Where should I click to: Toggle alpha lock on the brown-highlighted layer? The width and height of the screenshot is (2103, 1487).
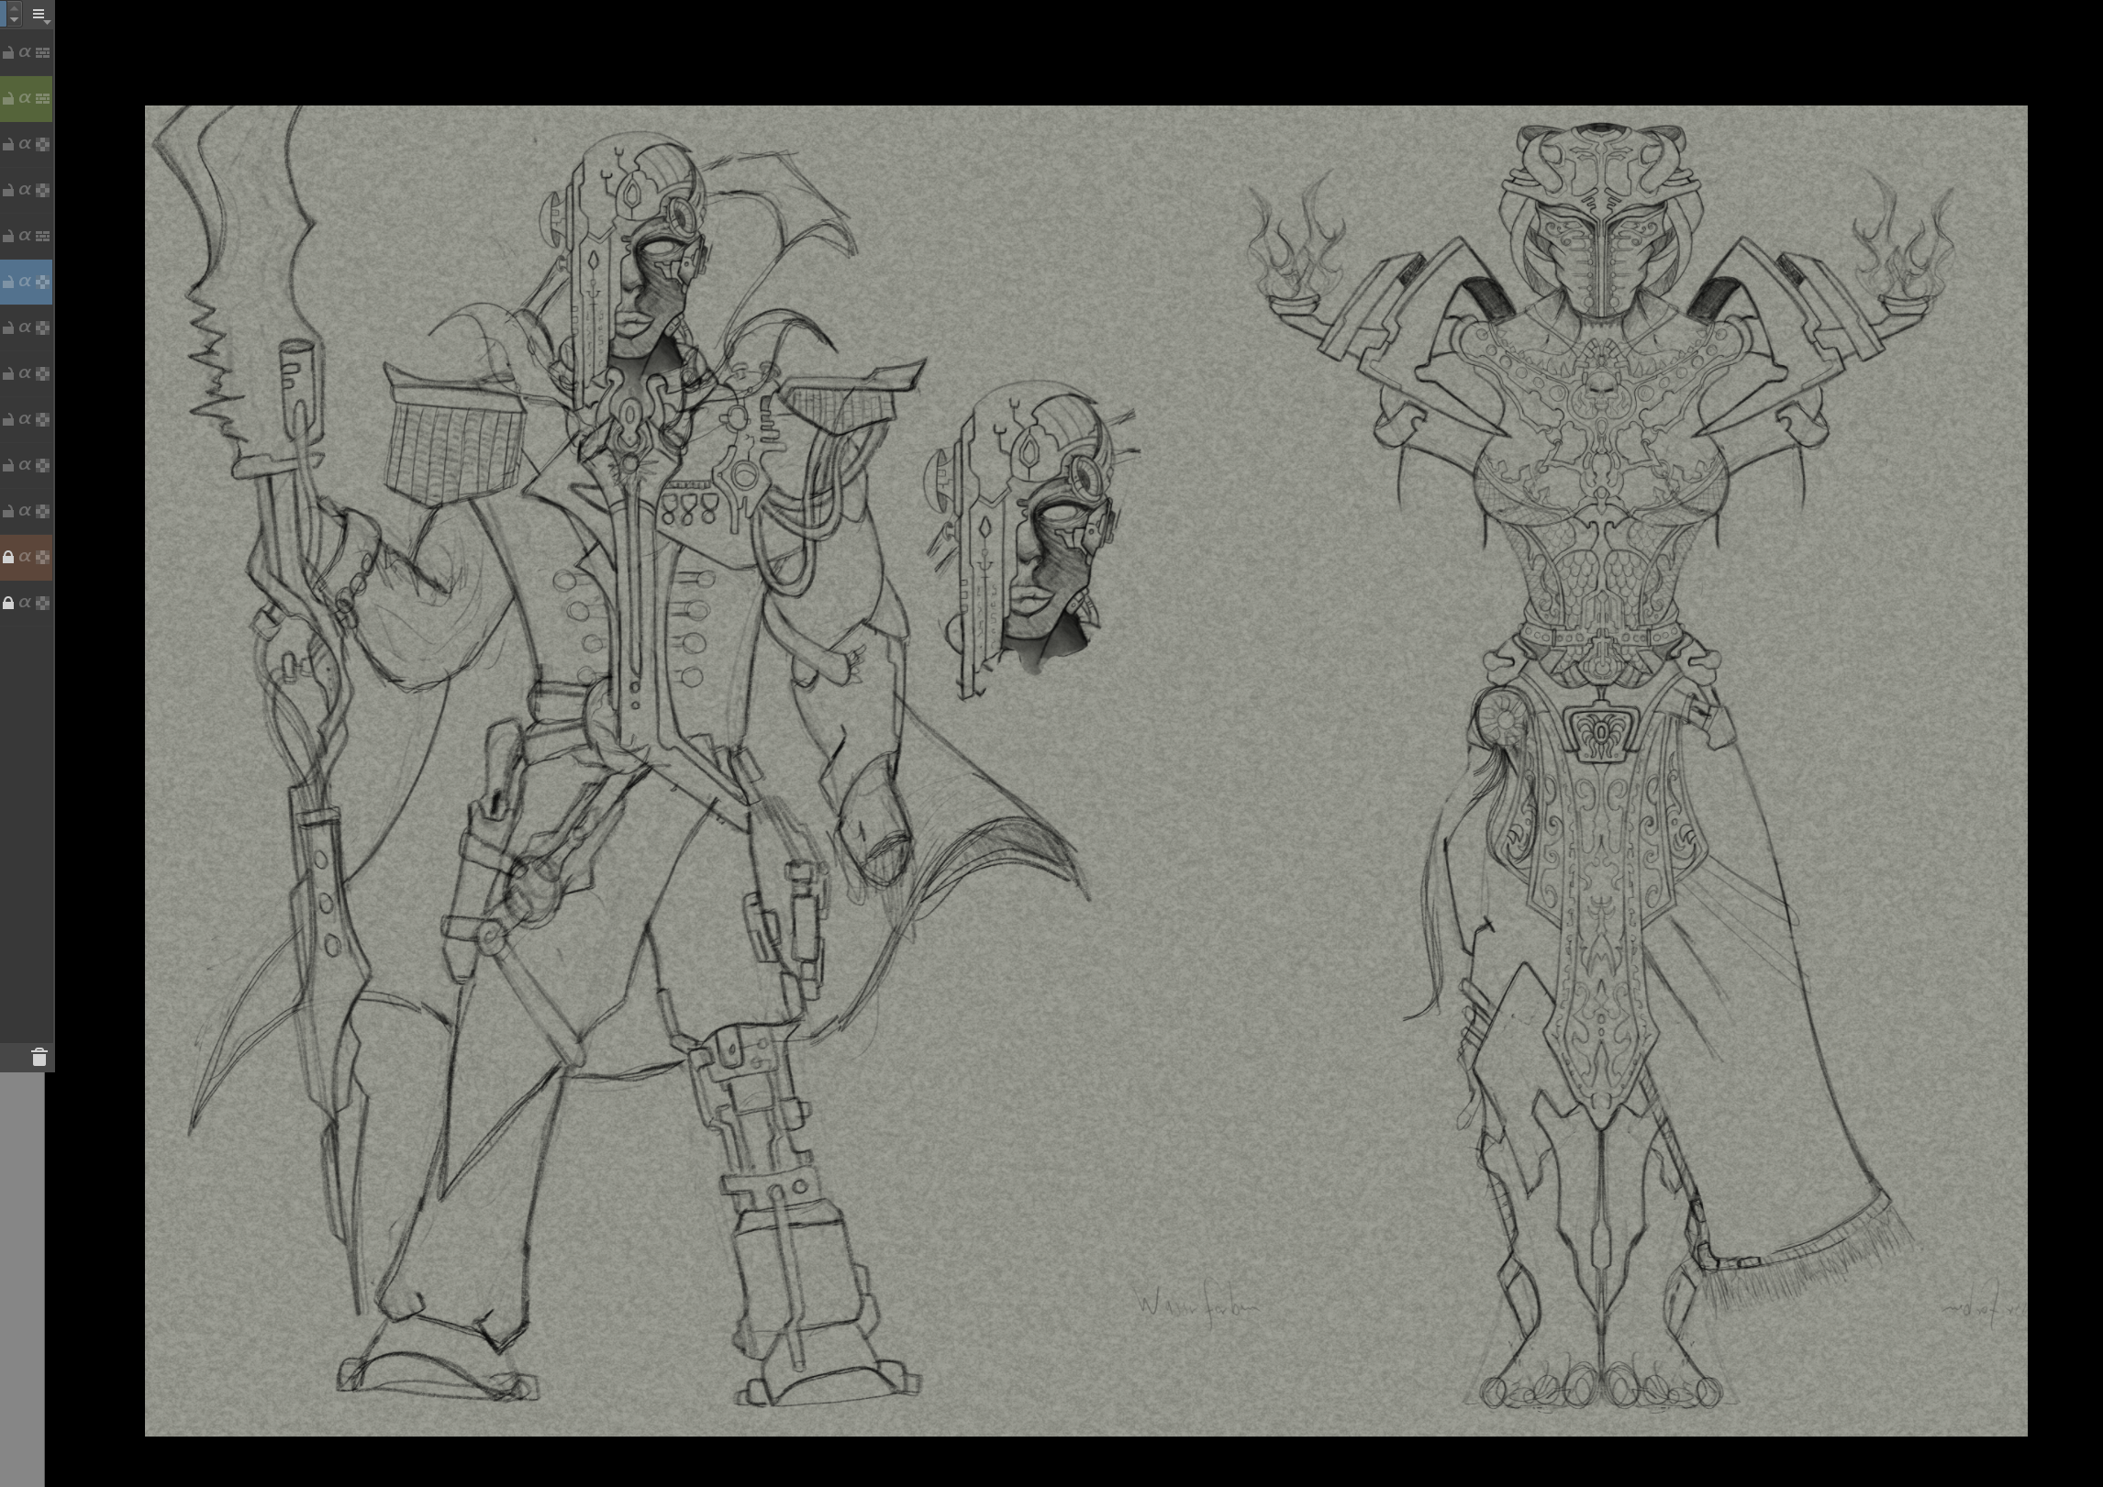pyautogui.click(x=42, y=558)
